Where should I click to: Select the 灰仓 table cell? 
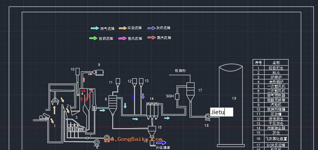point(276,133)
